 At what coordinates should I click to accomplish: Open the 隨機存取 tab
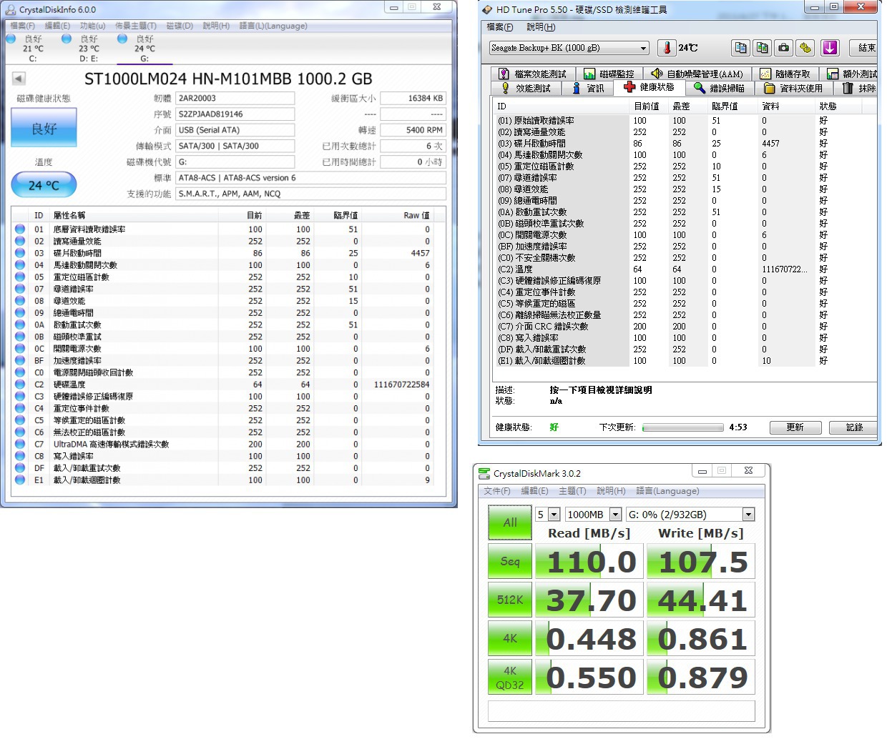pos(785,74)
